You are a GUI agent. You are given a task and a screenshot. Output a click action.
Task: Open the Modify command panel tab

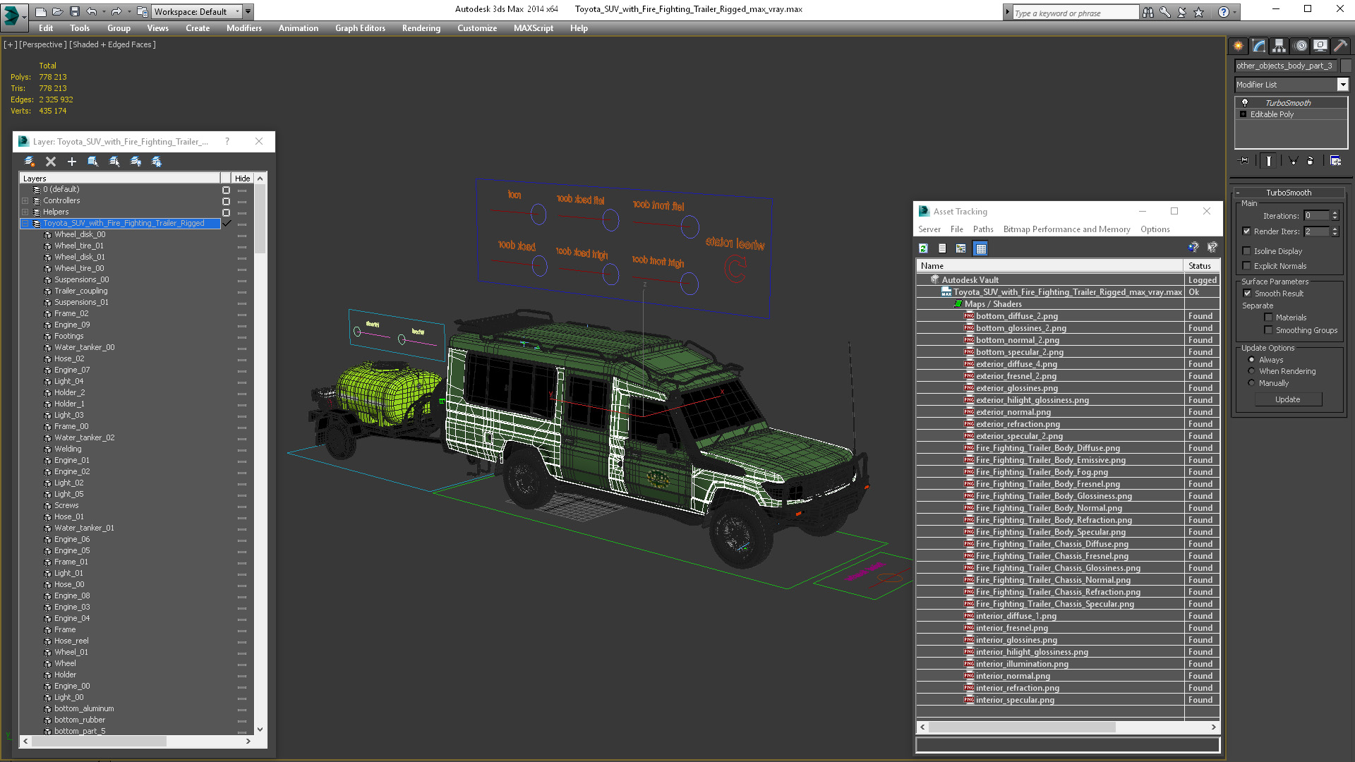1259,46
